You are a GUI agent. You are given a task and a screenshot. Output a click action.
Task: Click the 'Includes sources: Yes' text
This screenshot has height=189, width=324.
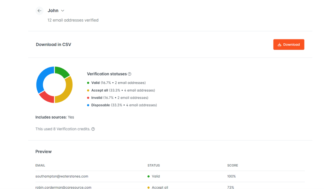(55, 117)
